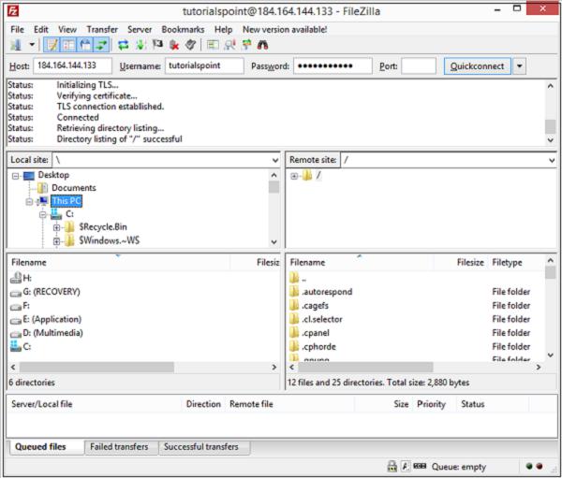Toggle remote directory tree display
Image resolution: width=562 pixels, height=478 pixels.
(85, 45)
